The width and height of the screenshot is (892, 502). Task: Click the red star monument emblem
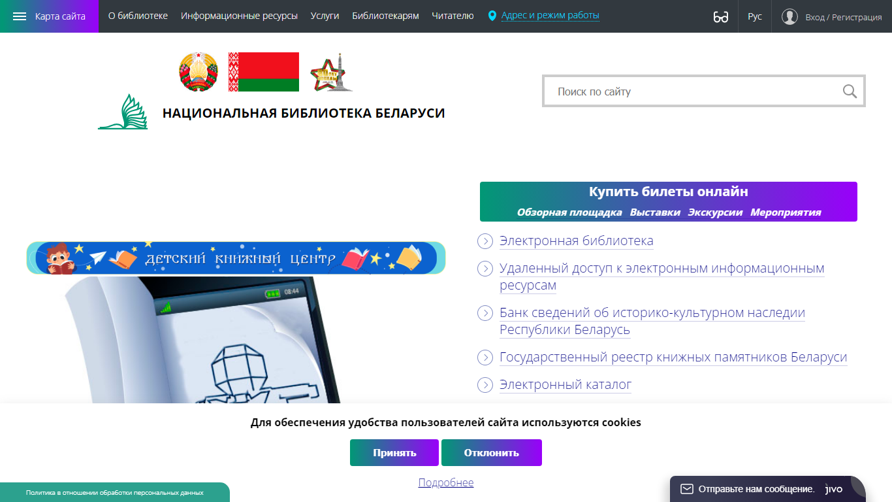click(331, 72)
